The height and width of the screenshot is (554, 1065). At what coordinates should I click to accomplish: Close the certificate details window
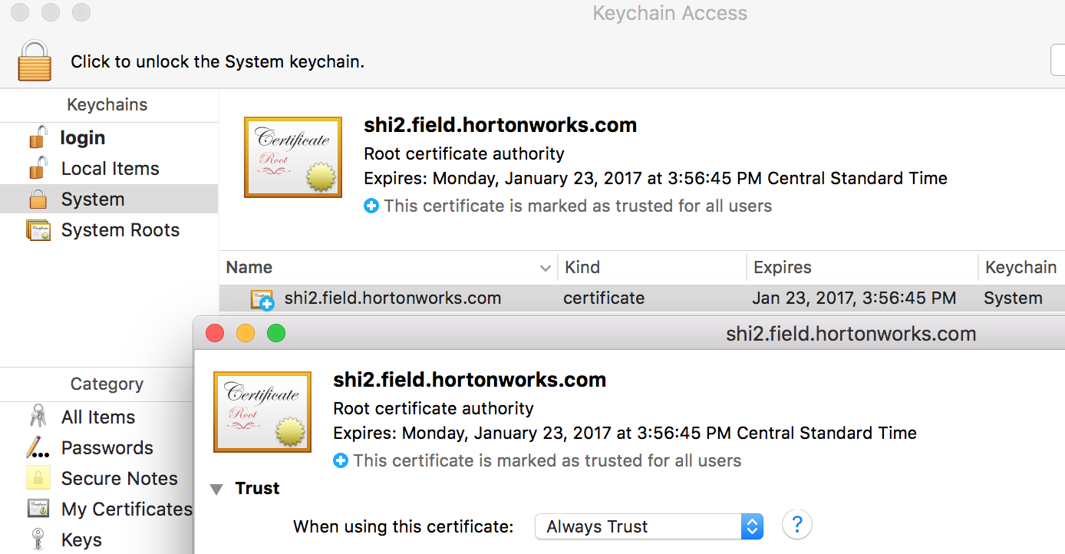click(215, 334)
